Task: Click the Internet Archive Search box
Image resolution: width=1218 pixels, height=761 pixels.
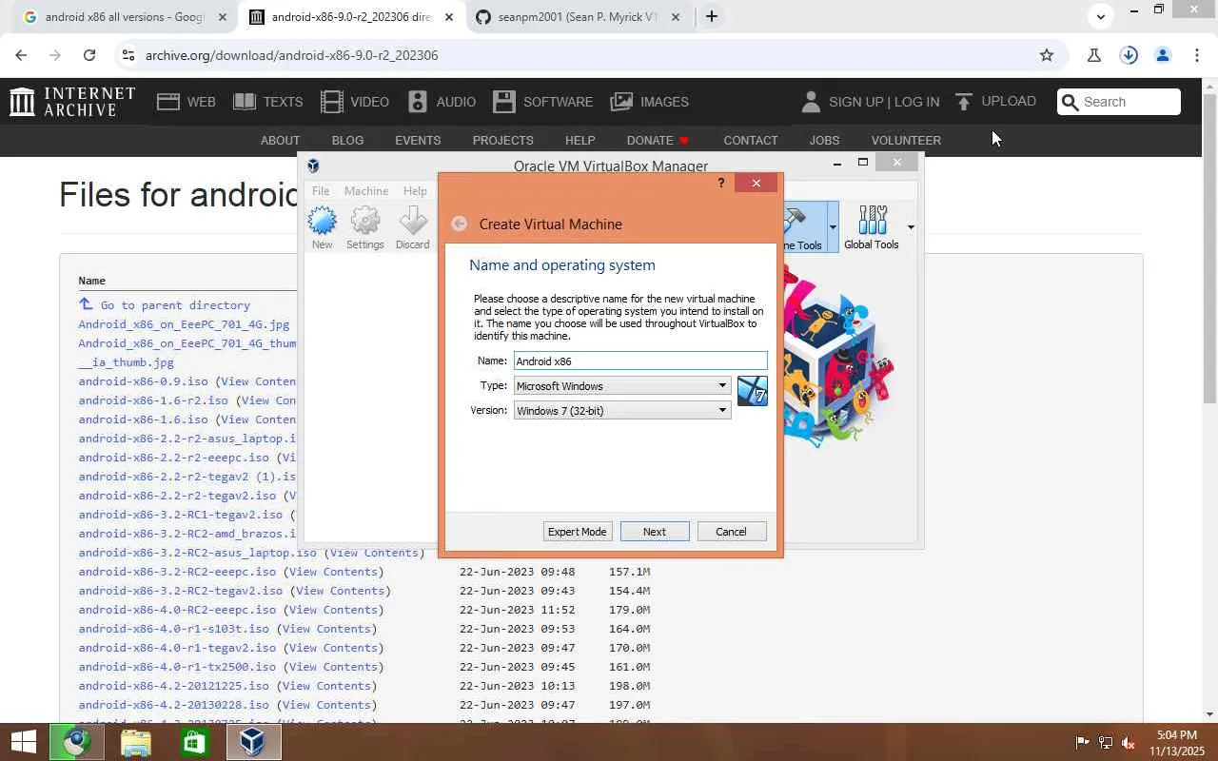Action: [x=1119, y=102]
